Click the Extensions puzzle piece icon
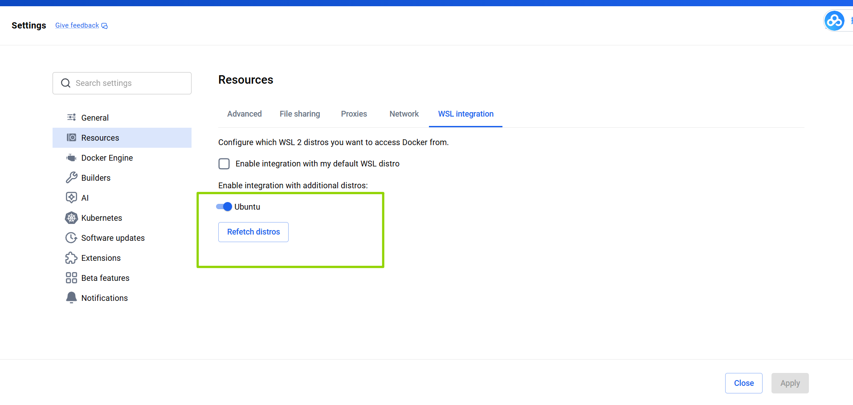 click(71, 258)
